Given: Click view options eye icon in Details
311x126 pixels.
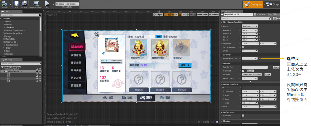Looking at the screenshot, I should 278,18.
